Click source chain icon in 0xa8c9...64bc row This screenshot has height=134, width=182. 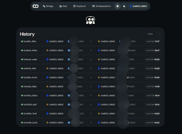[47, 50]
